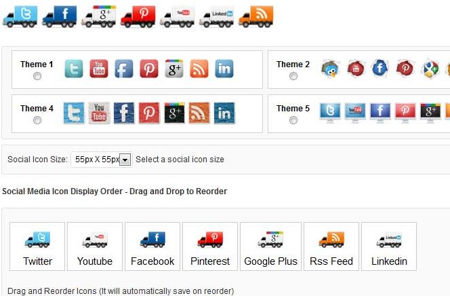Screen dimensions: 450x296
Task: Select the Theme 2 radio button
Action: (293, 76)
